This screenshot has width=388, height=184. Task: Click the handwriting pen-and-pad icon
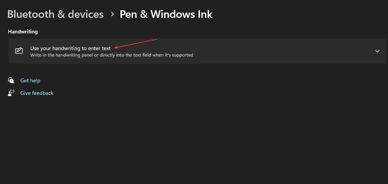coord(19,51)
